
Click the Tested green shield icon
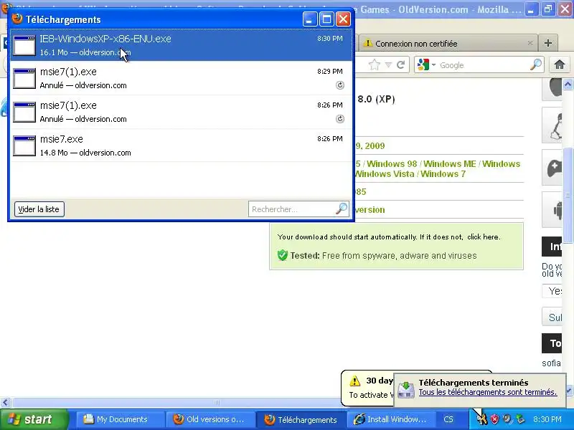tap(282, 255)
